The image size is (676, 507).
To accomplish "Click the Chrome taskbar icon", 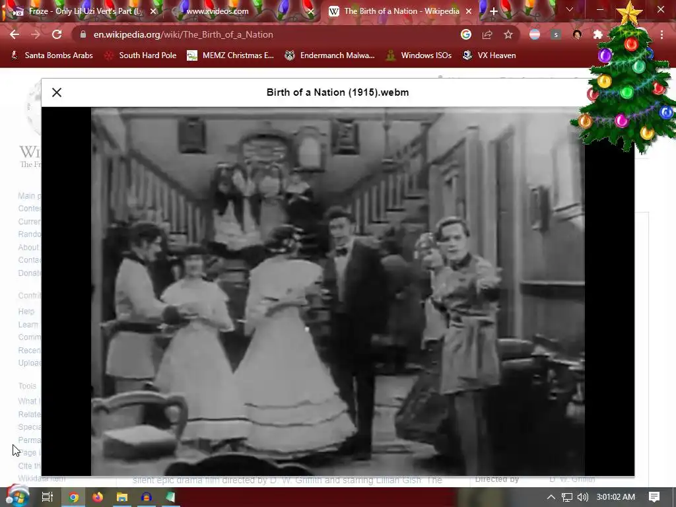I will 74,497.
